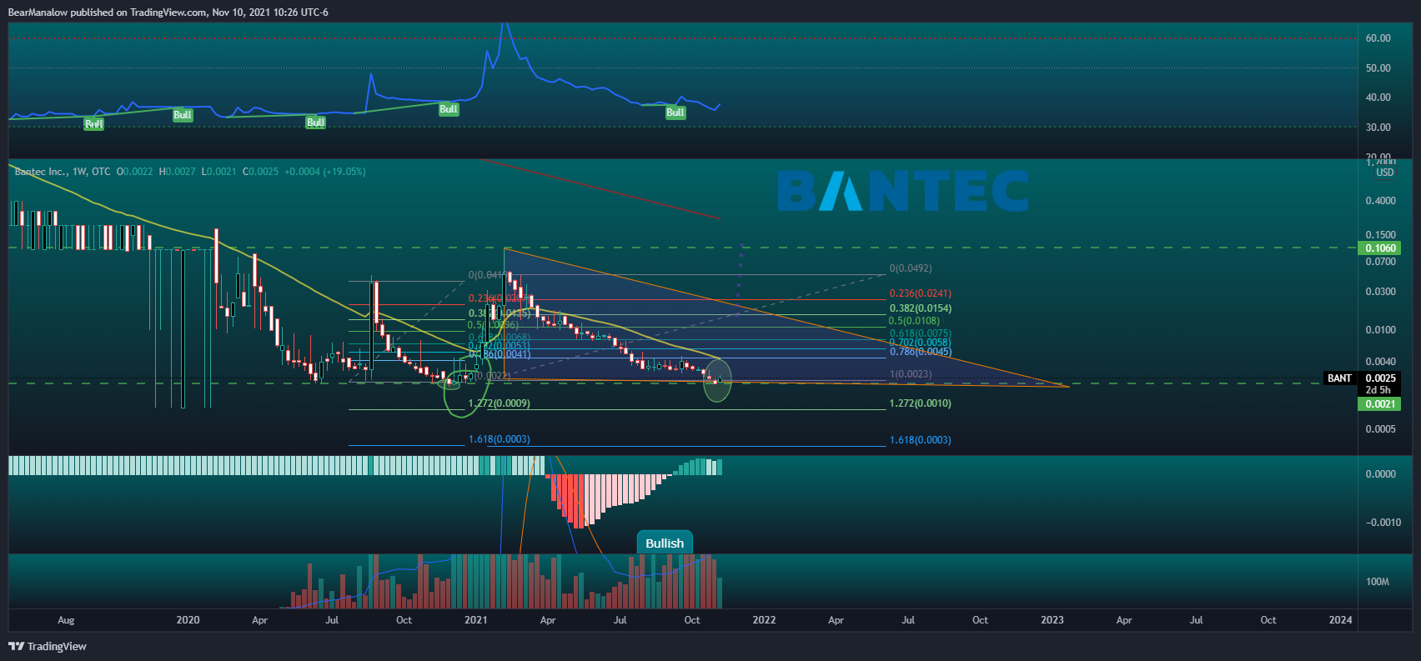This screenshot has height=661, width=1421.
Task: Click the Fibonacci label 0(0.0492)
Action: click(x=911, y=268)
